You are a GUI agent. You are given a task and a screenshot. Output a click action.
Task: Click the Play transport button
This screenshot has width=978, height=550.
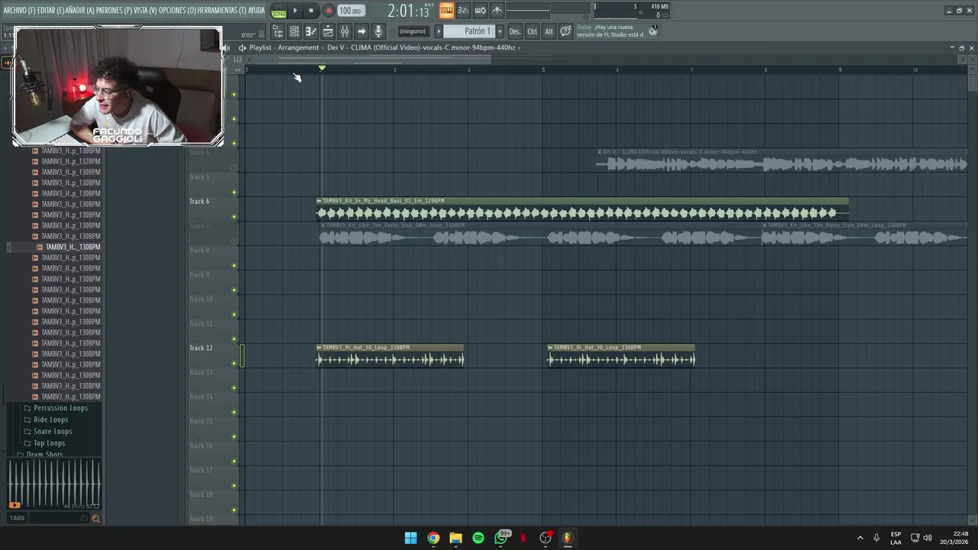pos(296,11)
